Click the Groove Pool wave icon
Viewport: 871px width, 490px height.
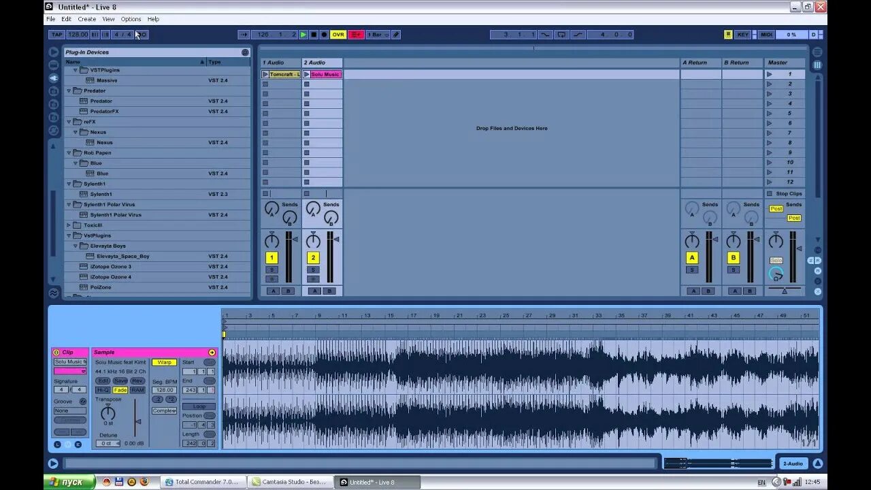pyautogui.click(x=53, y=293)
